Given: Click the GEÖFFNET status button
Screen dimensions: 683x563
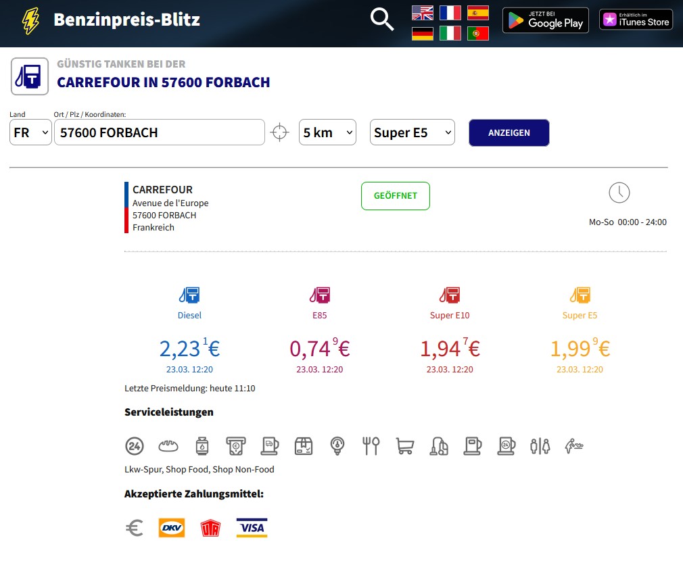Looking at the screenshot, I should tap(396, 196).
